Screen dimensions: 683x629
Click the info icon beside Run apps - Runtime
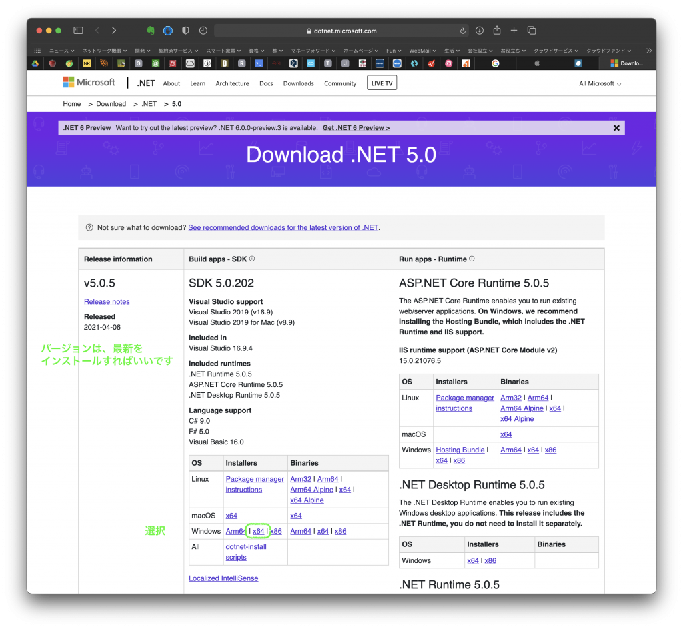click(x=472, y=259)
